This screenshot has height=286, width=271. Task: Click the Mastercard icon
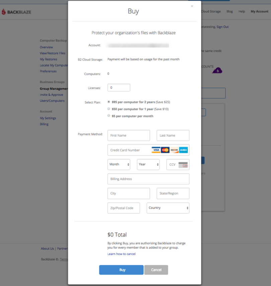tap(165, 150)
